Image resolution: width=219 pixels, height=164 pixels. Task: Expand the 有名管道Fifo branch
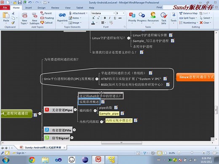[x=74, y=130]
